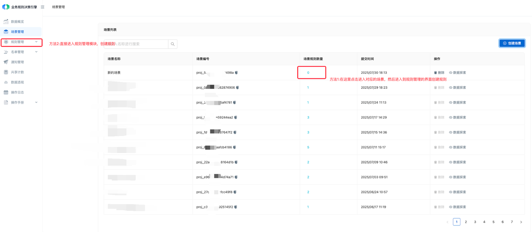Copy the scene code of 新的场景
The width and height of the screenshot is (532, 232).
[236, 73]
